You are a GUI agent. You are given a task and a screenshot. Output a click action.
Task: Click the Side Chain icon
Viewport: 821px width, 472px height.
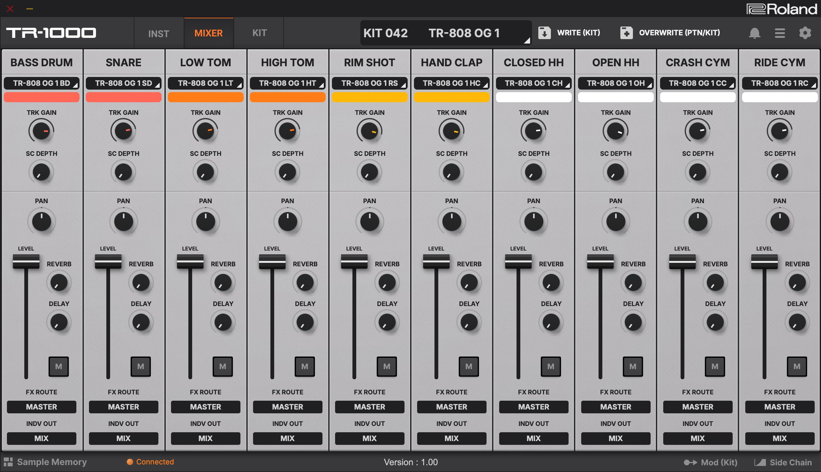760,462
